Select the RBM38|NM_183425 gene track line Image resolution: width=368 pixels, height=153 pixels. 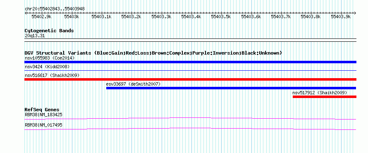click(x=190, y=118)
